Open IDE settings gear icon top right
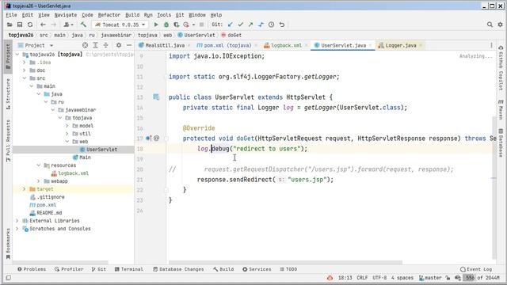 [x=500, y=25]
